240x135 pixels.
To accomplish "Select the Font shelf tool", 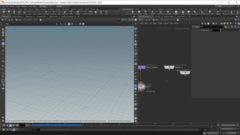I will 71,12.
